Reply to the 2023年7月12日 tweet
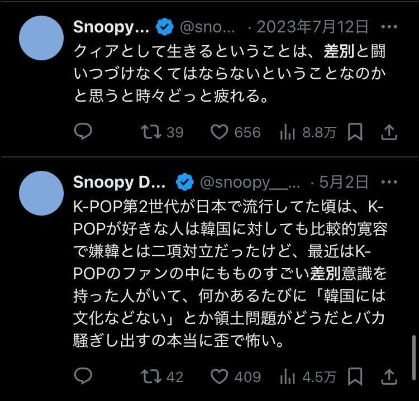 coord(83,132)
